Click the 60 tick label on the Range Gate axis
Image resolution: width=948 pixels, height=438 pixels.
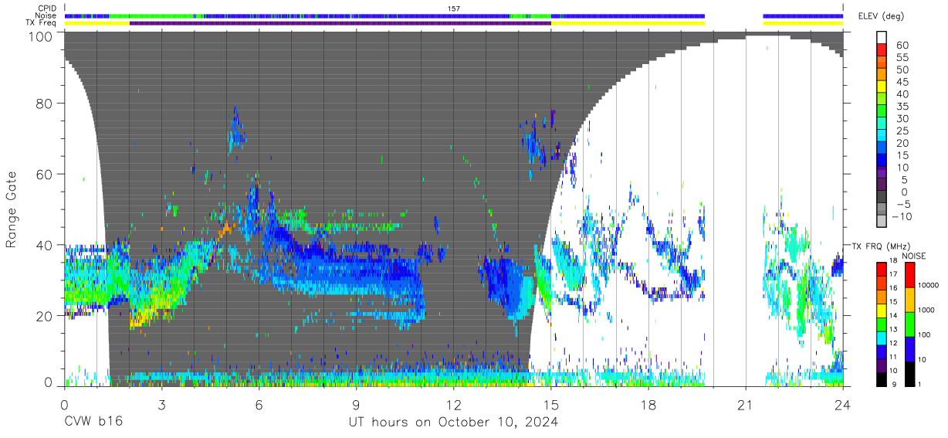[46, 174]
